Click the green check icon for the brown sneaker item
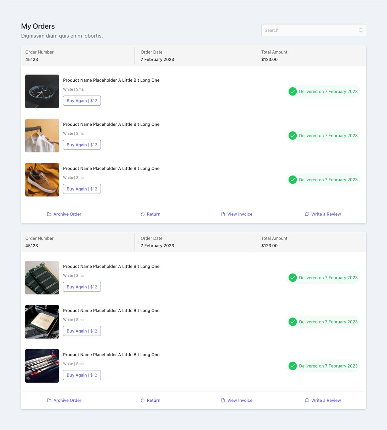387x430 pixels. pyautogui.click(x=292, y=180)
